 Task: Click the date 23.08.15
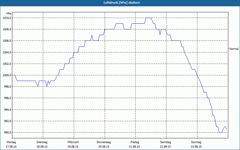pyautogui.click(x=196, y=147)
